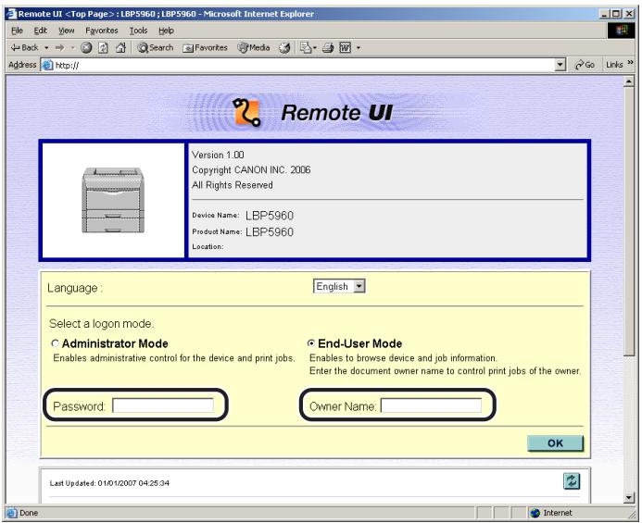The height and width of the screenshot is (523, 642).
Task: Click the Product Name value LBP5960
Action: click(x=270, y=232)
